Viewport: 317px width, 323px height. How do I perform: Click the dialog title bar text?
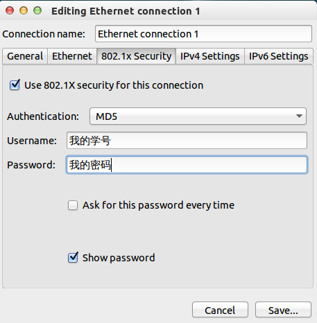pyautogui.click(x=126, y=11)
